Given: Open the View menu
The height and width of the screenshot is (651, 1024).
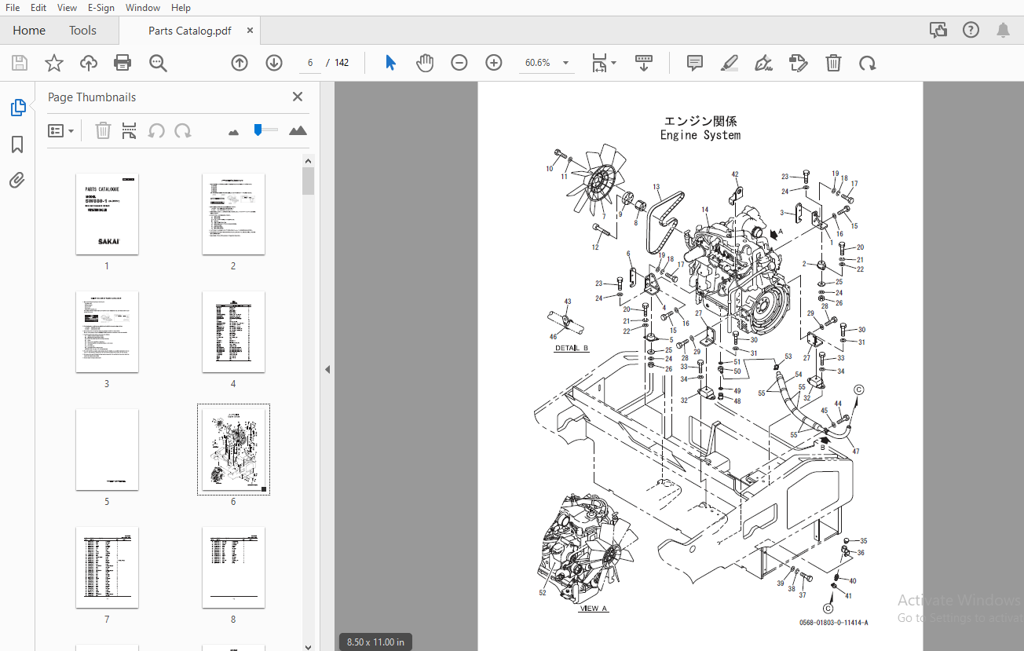Looking at the screenshot, I should click(x=68, y=7).
